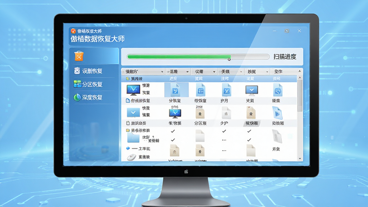Image resolution: width=368 pixels, height=207 pixels.
Task: Click small blue document icon in second group row
Action: pyautogui.click(x=128, y=101)
